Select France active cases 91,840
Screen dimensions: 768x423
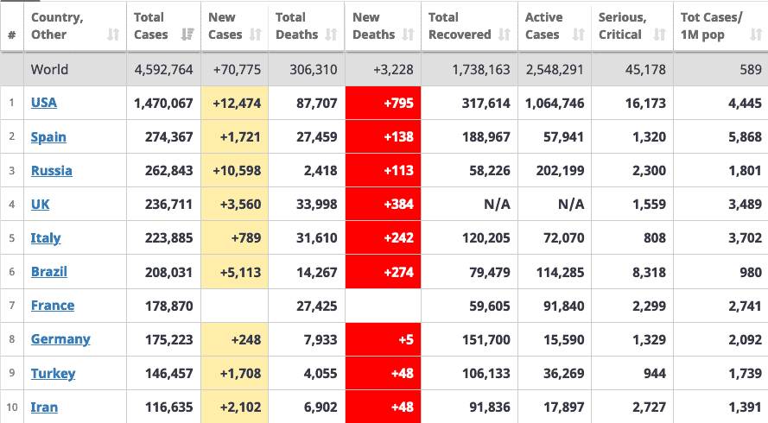[564, 306]
